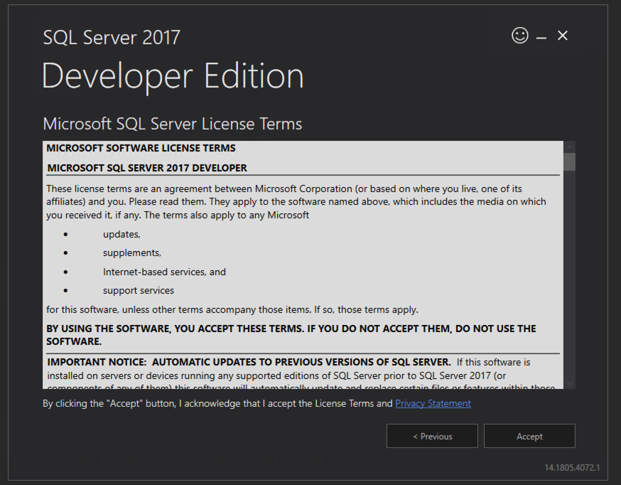Open the Privacy Statement link
This screenshot has height=485, width=621.
coord(433,403)
